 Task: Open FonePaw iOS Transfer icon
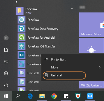22,46
